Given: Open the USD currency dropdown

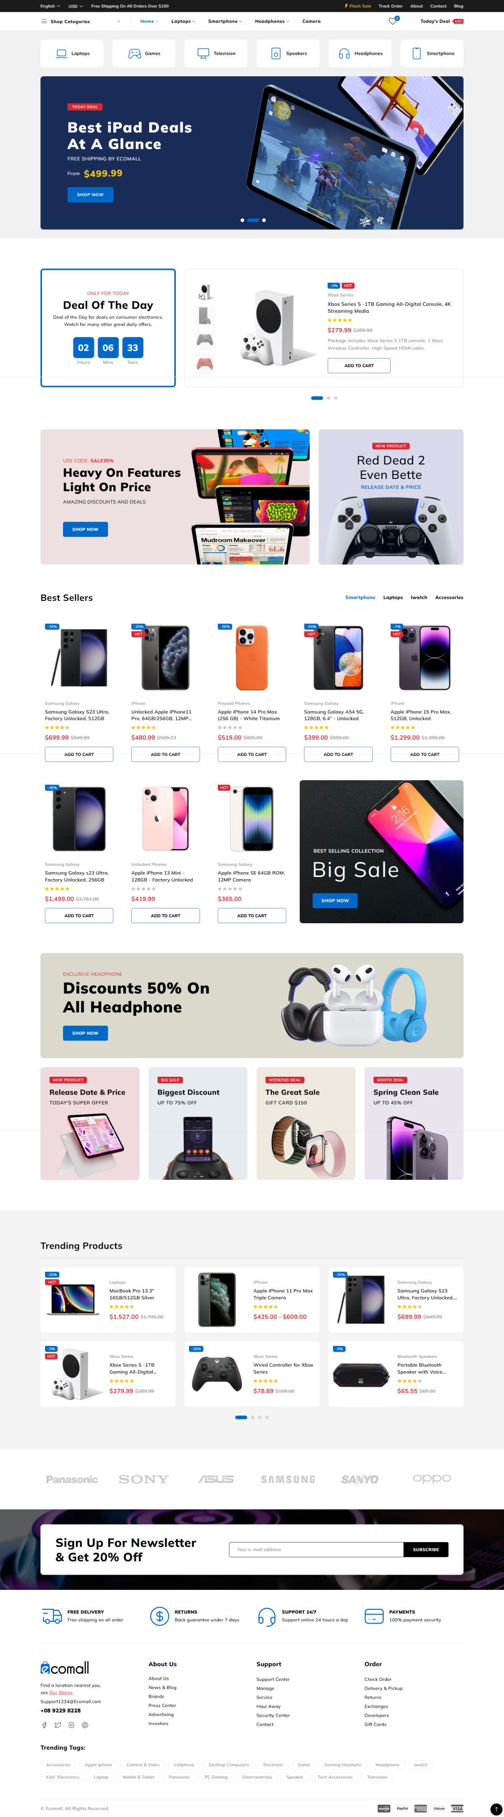Looking at the screenshot, I should coord(75,6).
